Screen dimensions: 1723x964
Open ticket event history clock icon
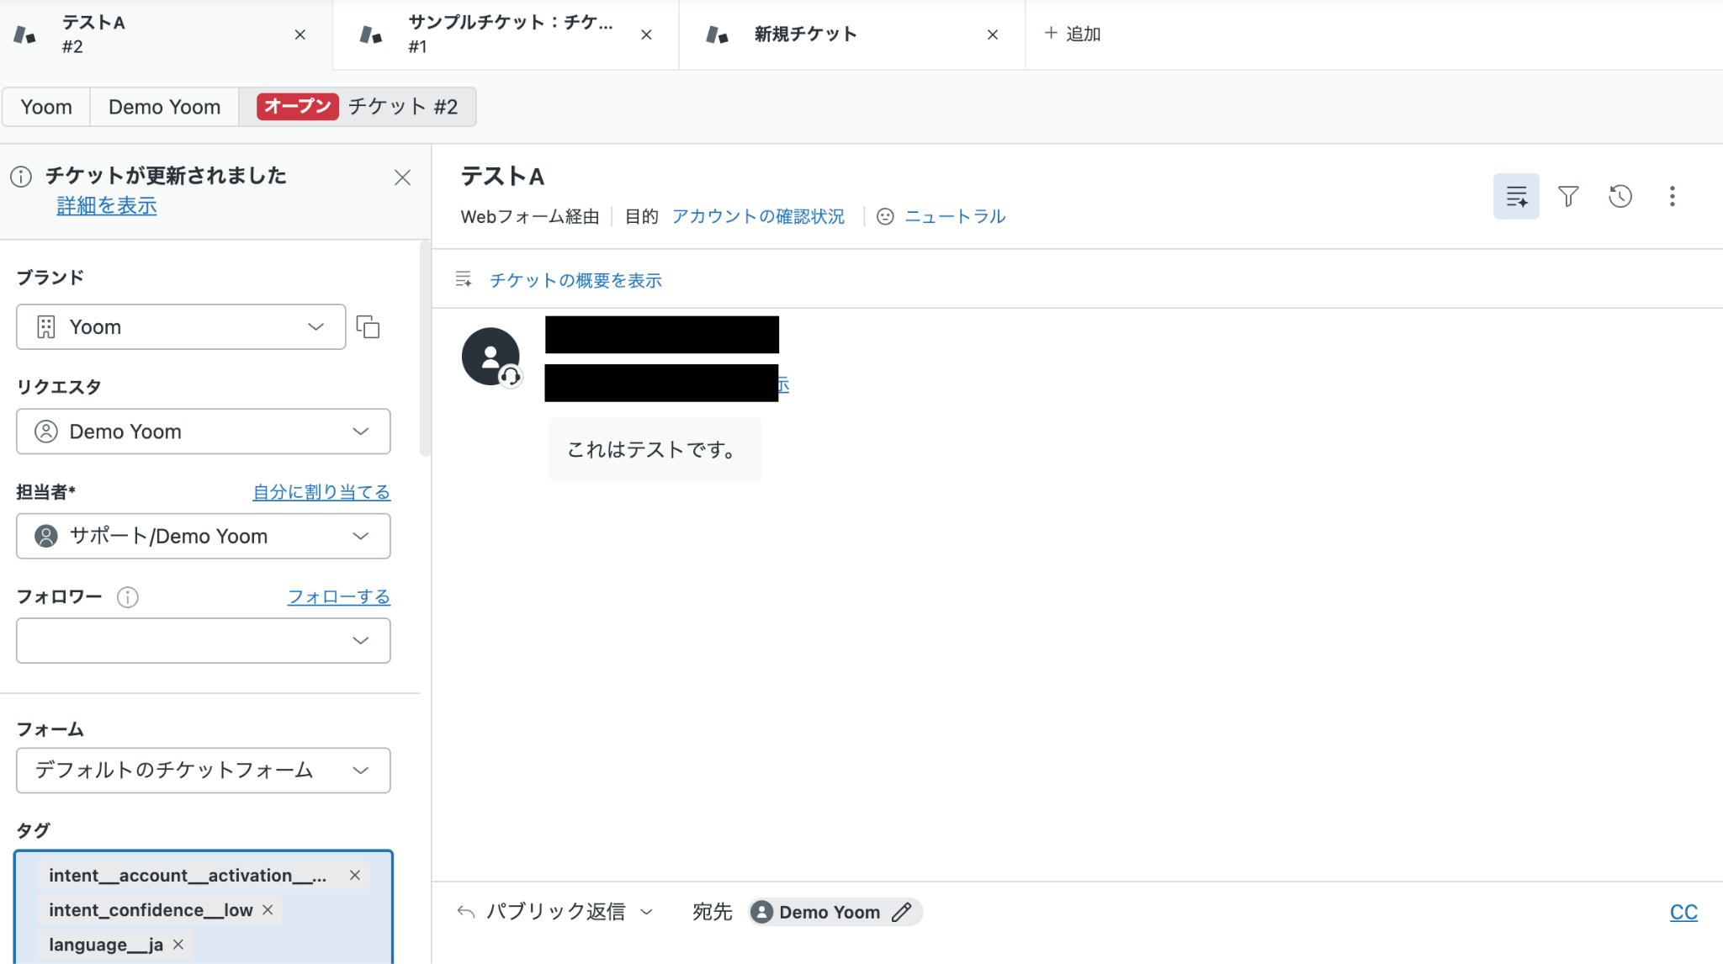1620,196
